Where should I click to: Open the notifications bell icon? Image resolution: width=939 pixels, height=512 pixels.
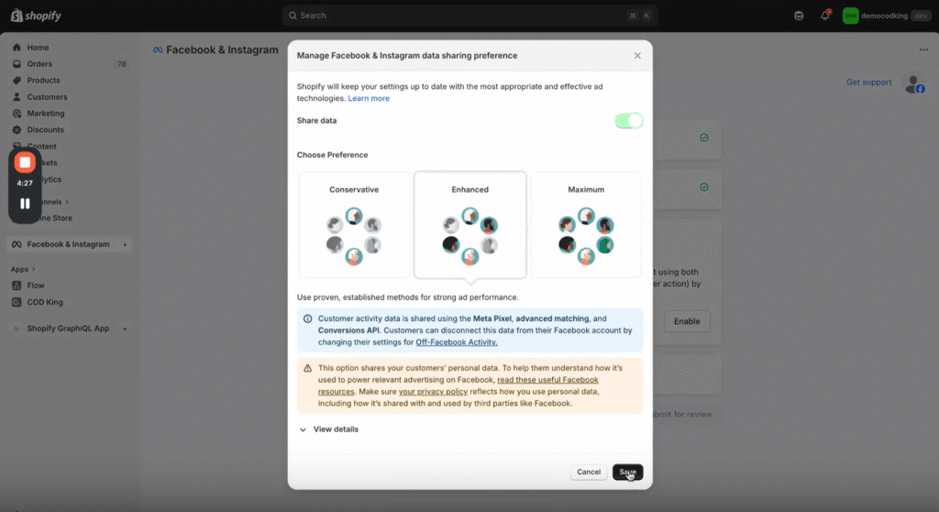pos(824,16)
